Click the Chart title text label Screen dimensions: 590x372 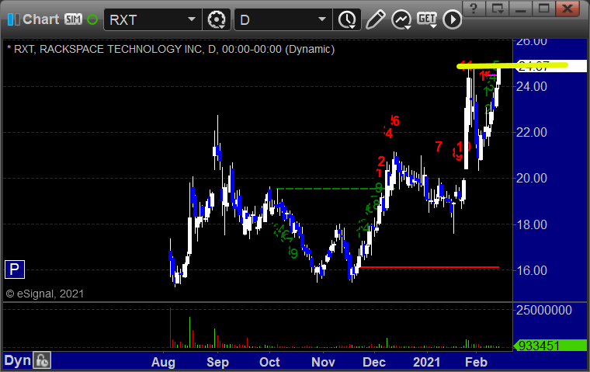(x=40, y=19)
